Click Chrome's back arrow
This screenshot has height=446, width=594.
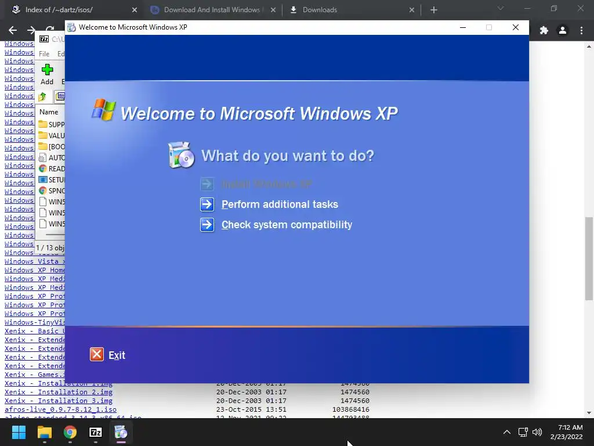13,30
